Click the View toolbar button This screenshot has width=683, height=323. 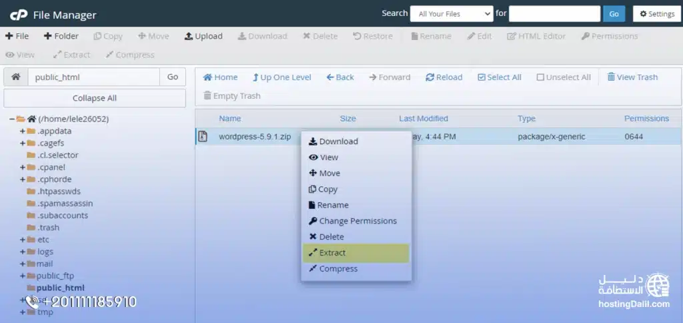[20, 55]
